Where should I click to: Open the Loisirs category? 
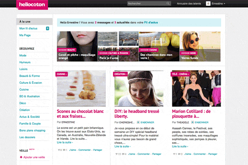23,69
